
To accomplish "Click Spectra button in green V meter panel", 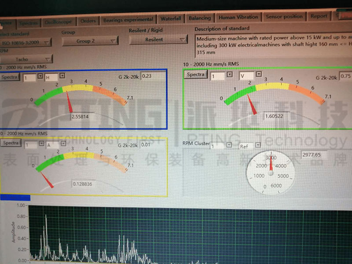I will pos(195,75).
